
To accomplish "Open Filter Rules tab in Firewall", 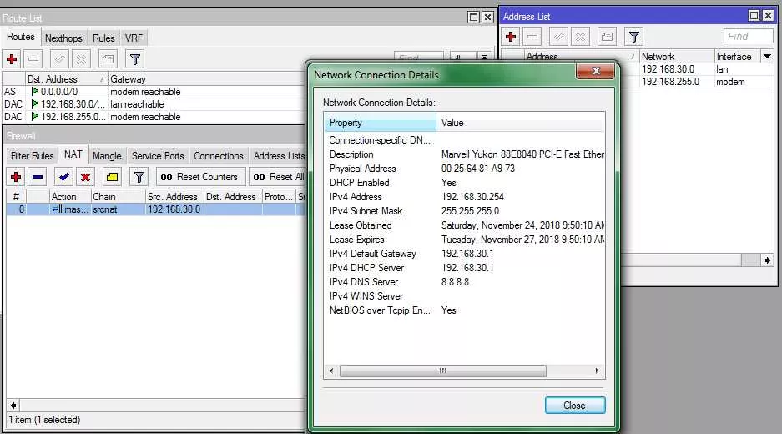I will (32, 155).
